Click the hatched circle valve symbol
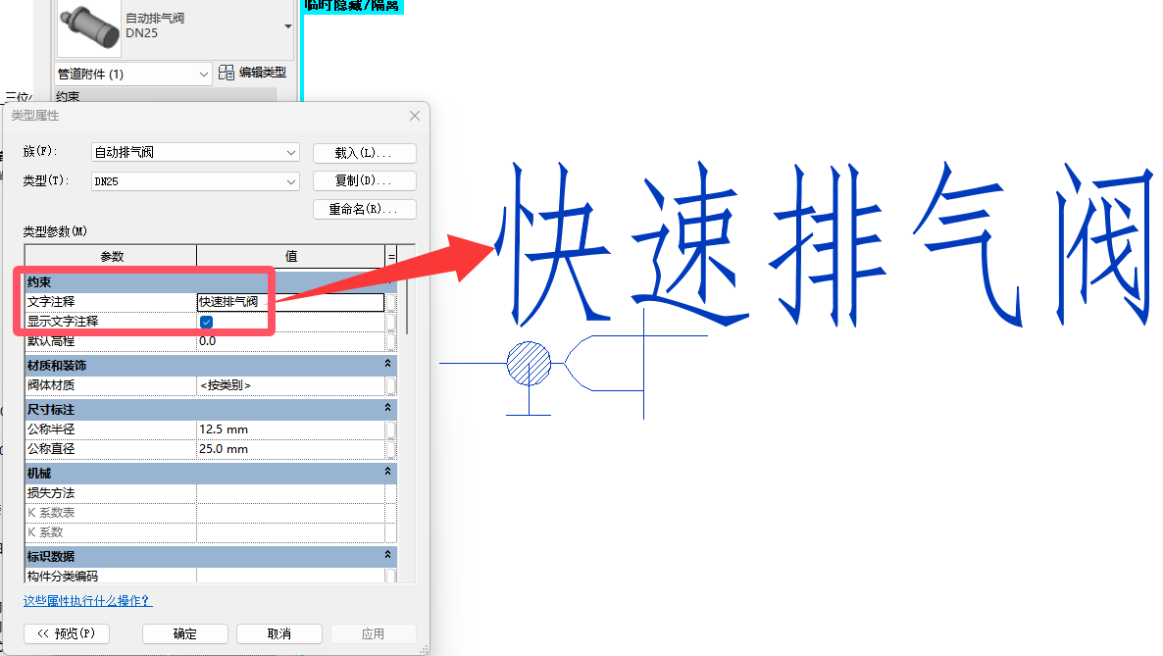The height and width of the screenshot is (656, 1163). point(529,363)
